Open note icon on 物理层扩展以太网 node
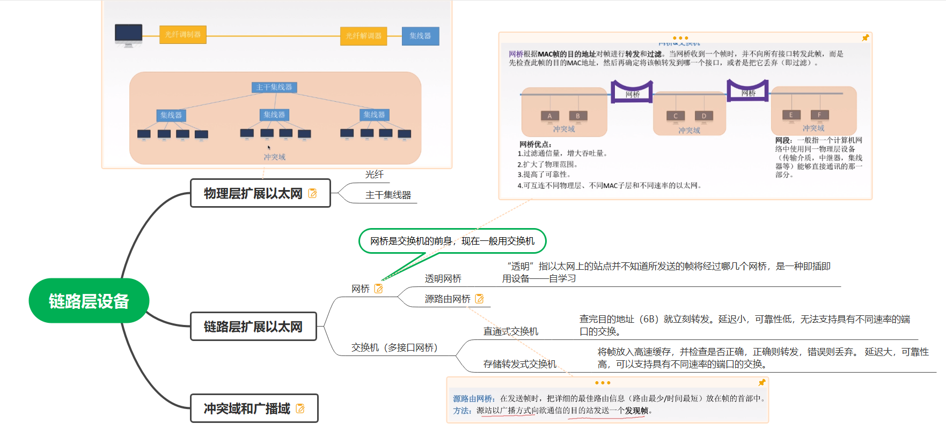The height and width of the screenshot is (424, 946). point(312,193)
